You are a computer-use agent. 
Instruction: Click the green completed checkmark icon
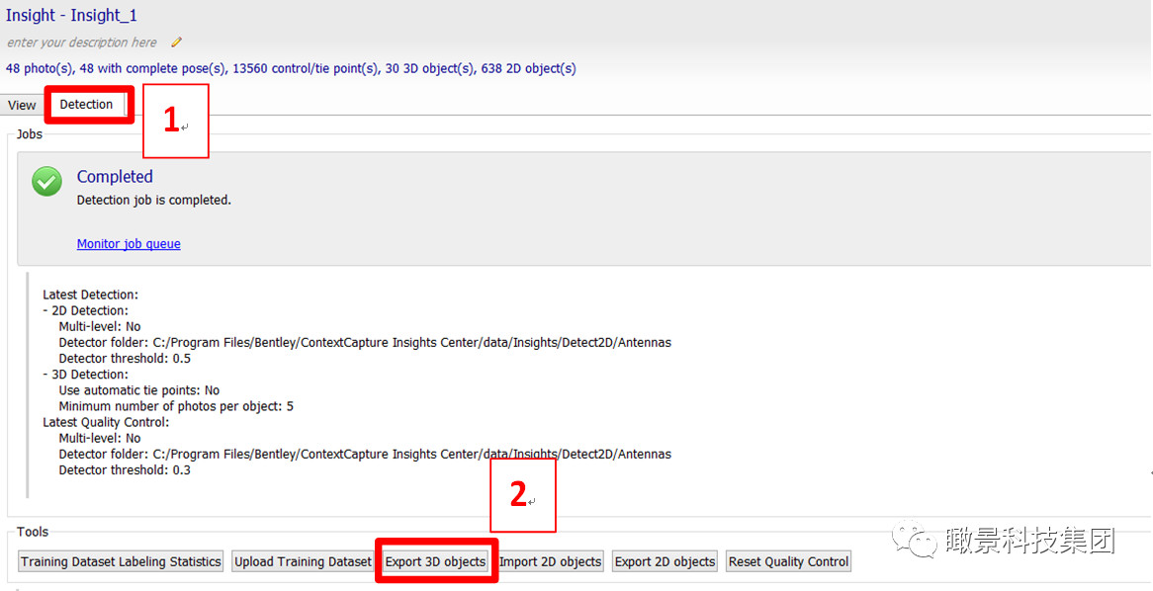coord(47,182)
